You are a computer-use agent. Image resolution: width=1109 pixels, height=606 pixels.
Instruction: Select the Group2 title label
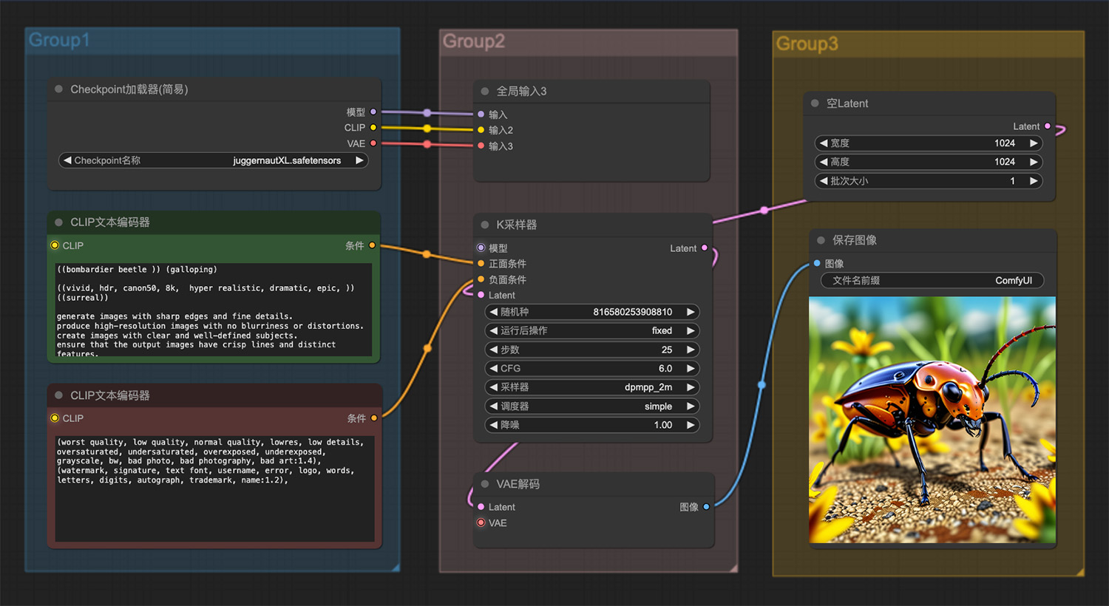click(474, 41)
